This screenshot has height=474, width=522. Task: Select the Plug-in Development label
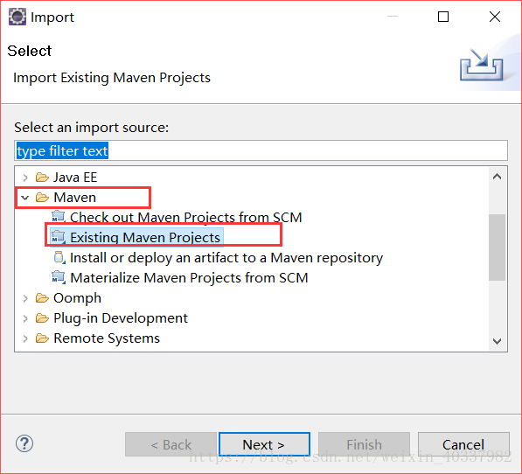(x=121, y=318)
